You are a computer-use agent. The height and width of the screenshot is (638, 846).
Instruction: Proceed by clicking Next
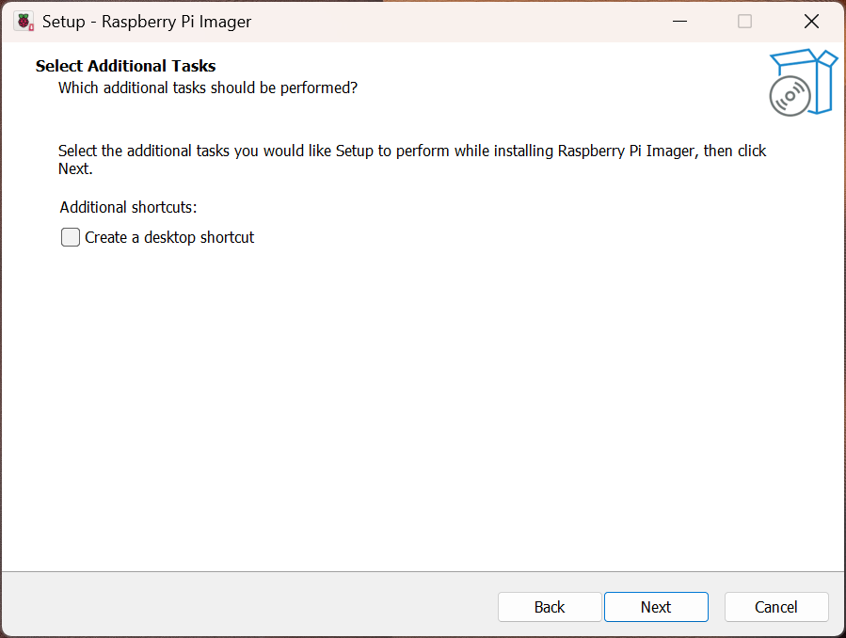[656, 607]
